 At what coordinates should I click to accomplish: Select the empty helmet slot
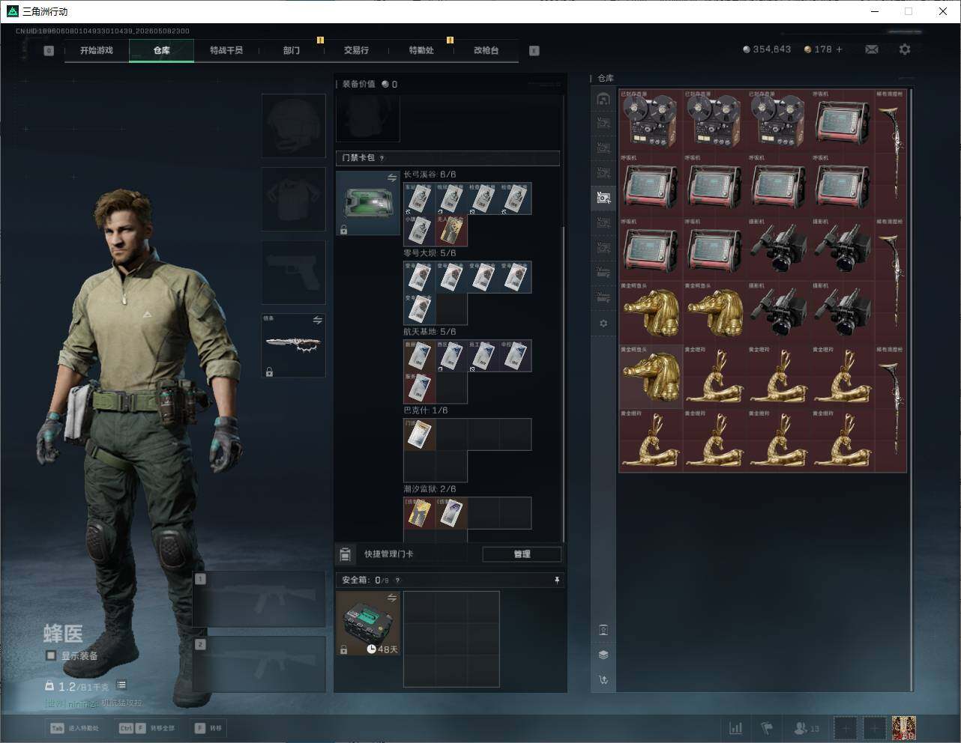click(x=293, y=125)
